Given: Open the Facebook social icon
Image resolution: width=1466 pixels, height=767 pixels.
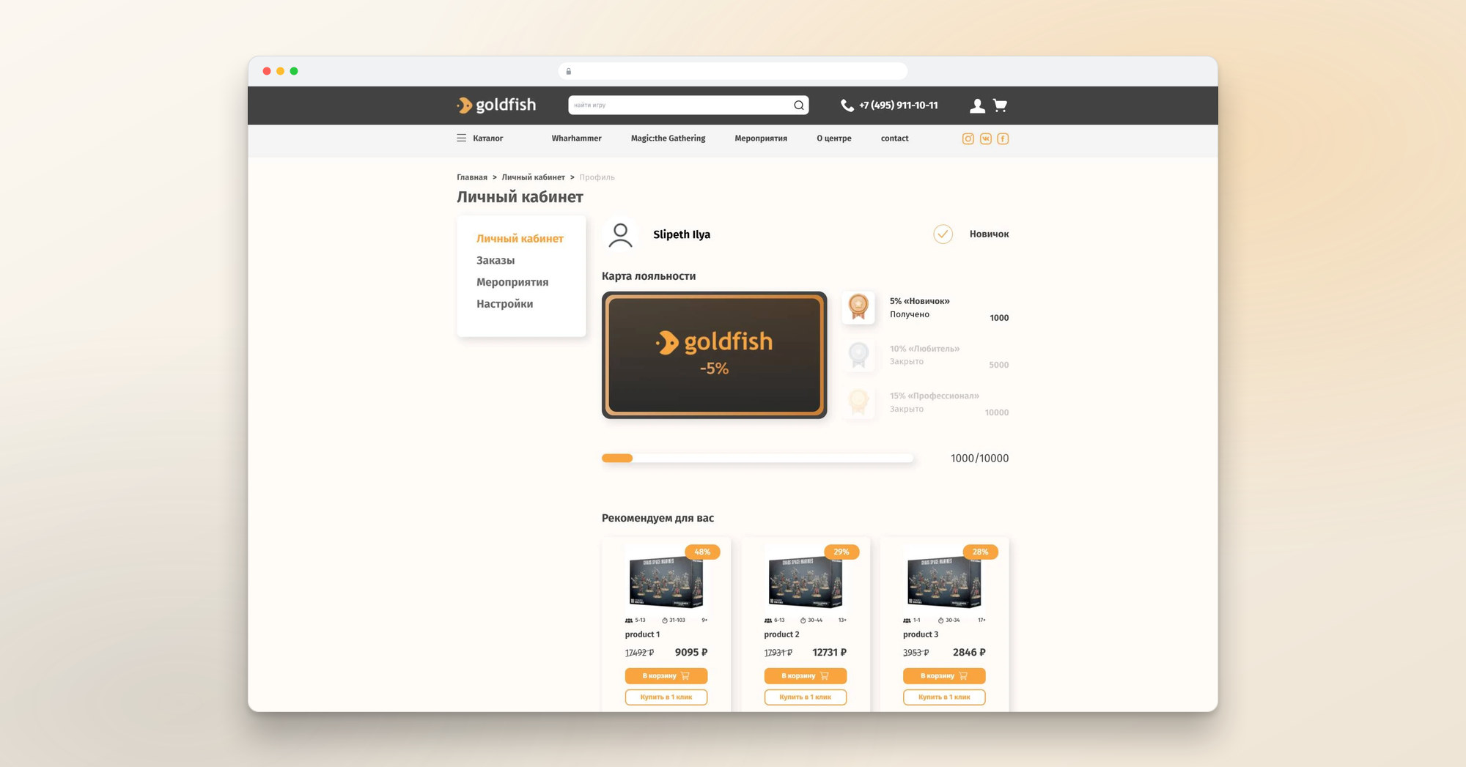Looking at the screenshot, I should click(x=1003, y=138).
